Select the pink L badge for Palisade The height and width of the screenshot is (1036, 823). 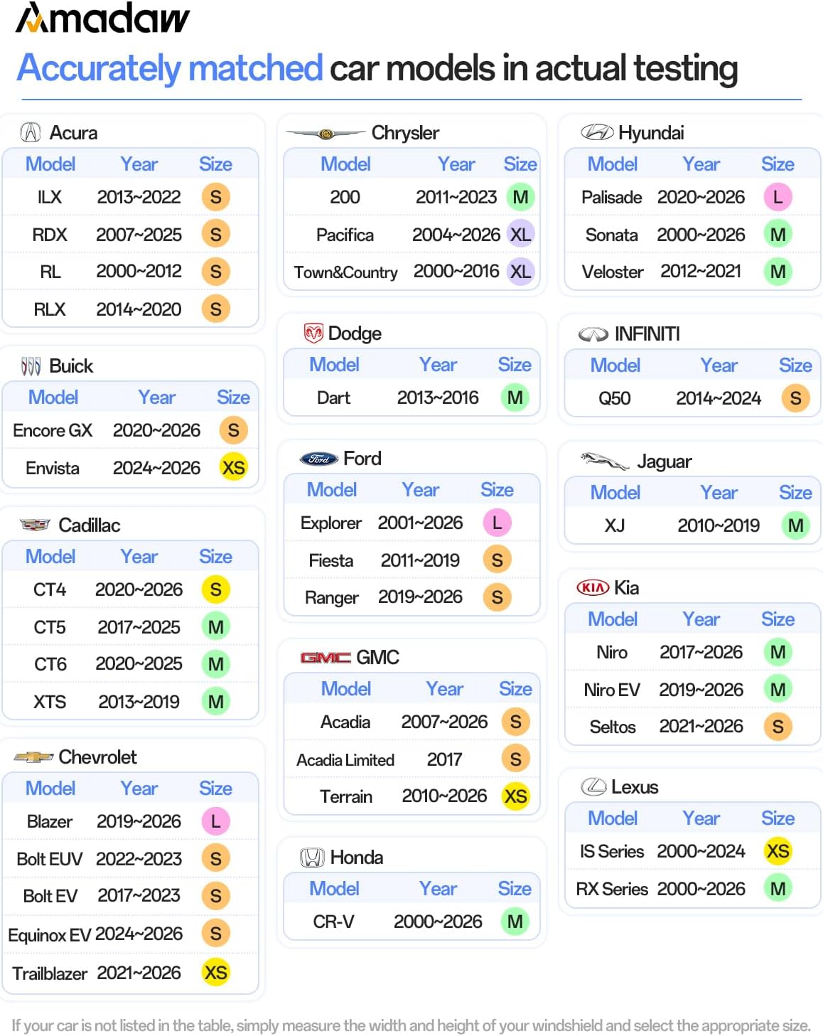point(778,197)
